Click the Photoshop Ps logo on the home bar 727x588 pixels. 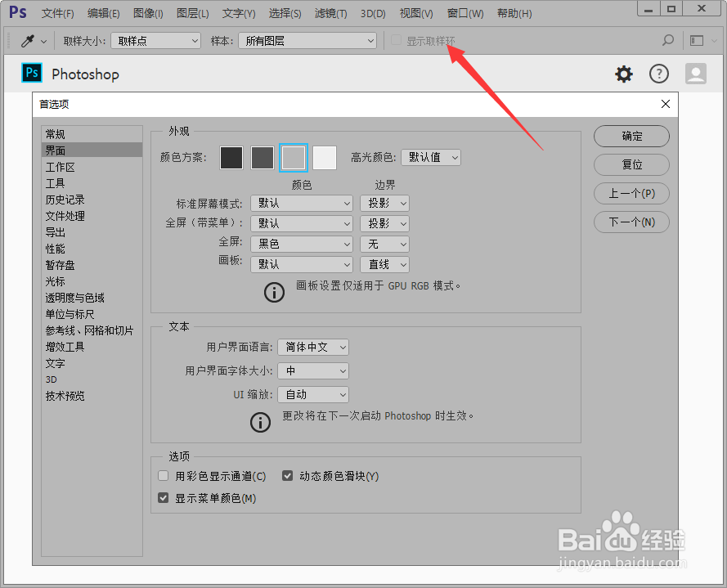[32, 73]
